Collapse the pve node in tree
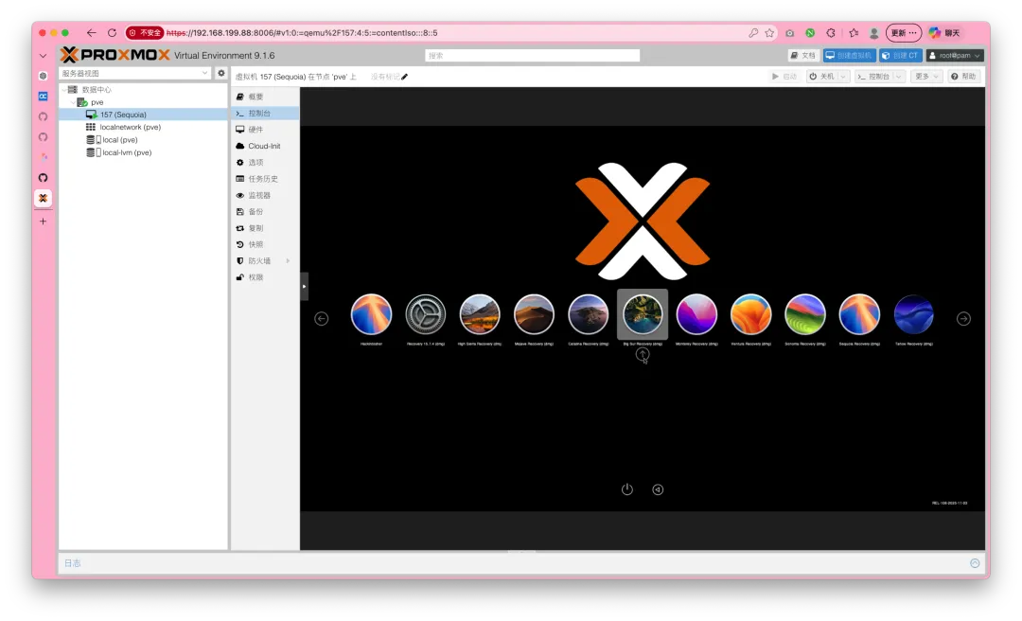The height and width of the screenshot is (621, 1022). [x=72, y=102]
